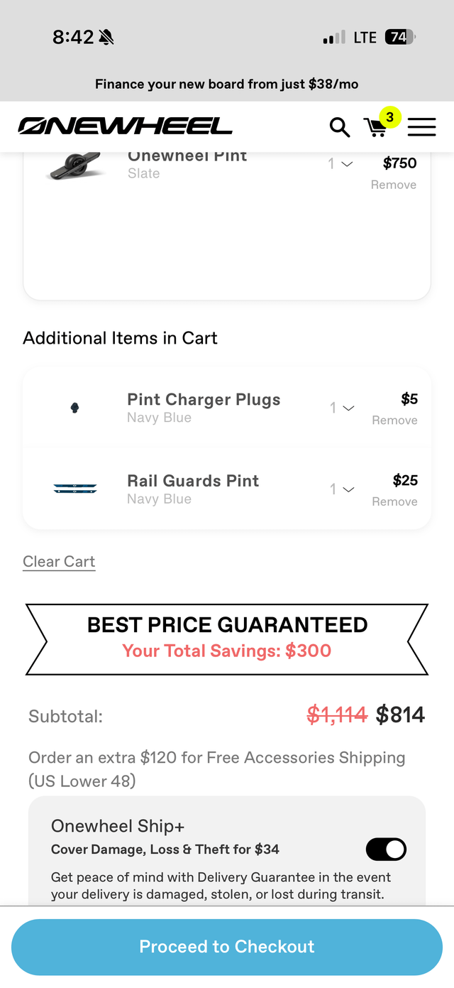Click the Clear Cart link

tap(59, 562)
